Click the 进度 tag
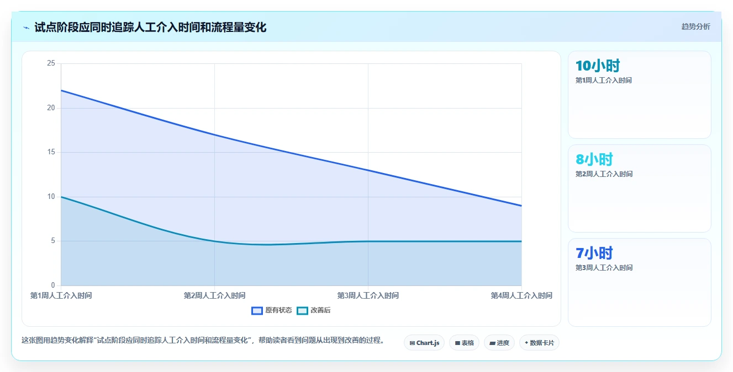This screenshot has width=733, height=372. tap(499, 343)
